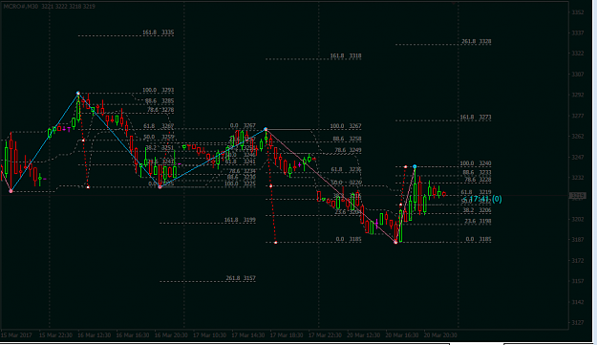The width and height of the screenshot is (597, 345).
Task: Click the MCRO#,M30 chart title text
Action: [50, 6]
